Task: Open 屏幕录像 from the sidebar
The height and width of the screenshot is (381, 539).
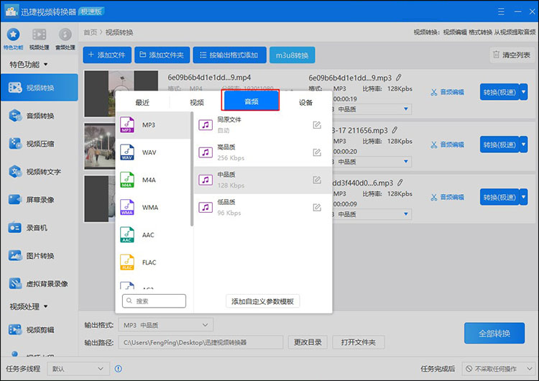Action: coord(40,199)
